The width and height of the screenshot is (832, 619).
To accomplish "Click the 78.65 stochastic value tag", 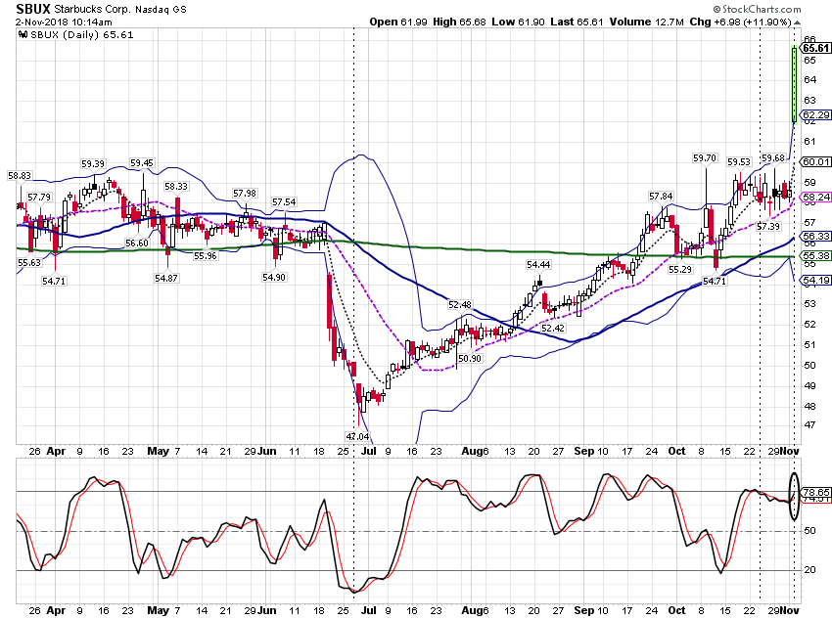I will coord(816,492).
